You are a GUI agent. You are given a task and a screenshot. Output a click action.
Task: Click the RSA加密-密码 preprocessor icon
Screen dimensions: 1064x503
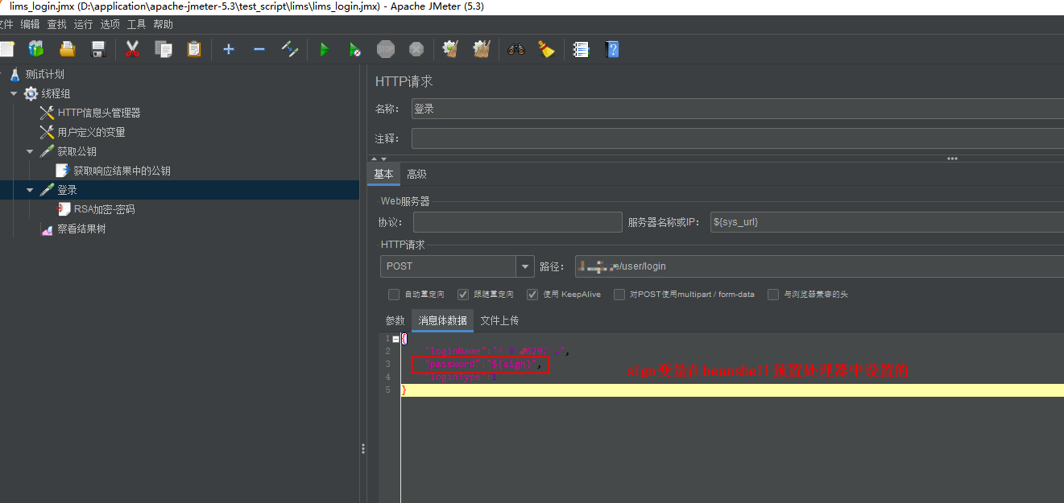[64, 209]
